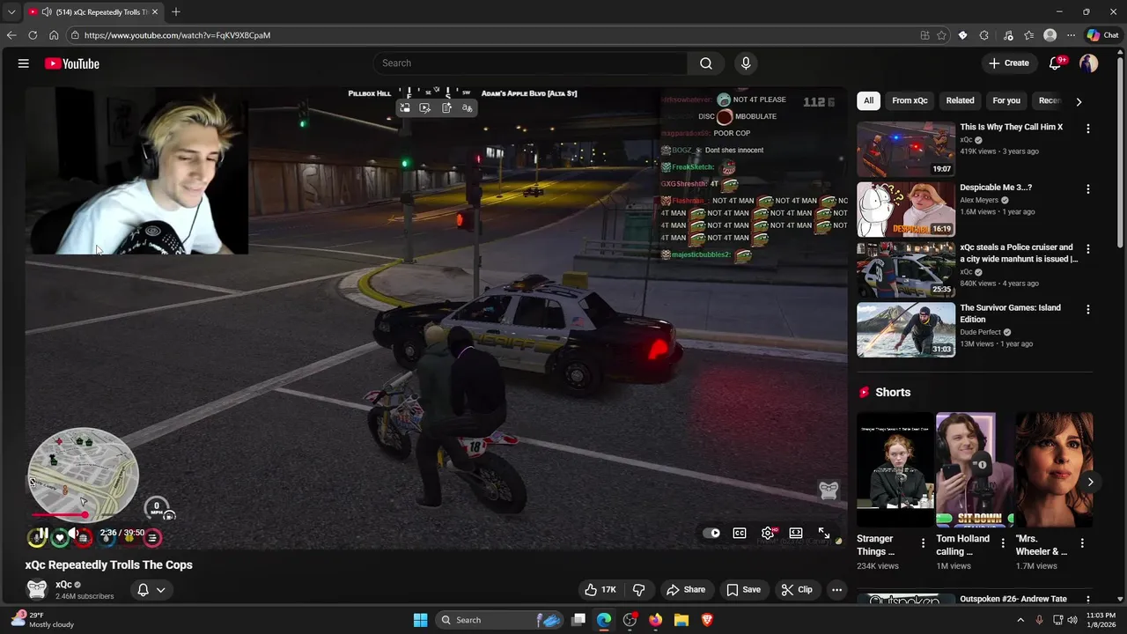Toggle the autoplay switch

click(x=712, y=533)
